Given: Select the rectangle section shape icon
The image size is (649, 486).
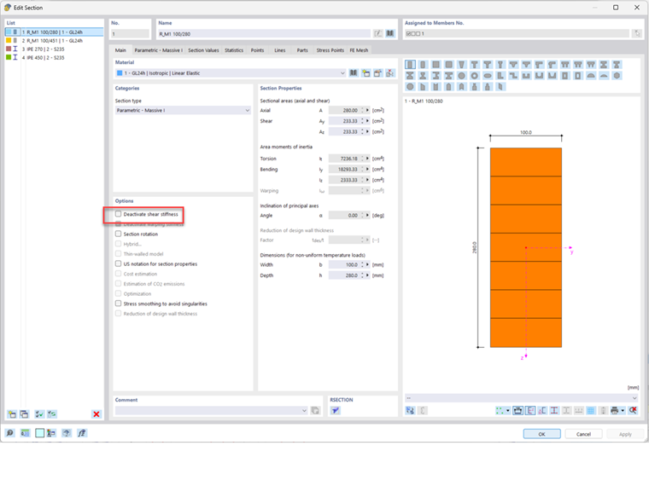Looking at the screenshot, I should click(x=410, y=65).
